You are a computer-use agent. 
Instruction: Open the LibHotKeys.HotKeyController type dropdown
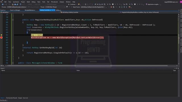point(90,12)
